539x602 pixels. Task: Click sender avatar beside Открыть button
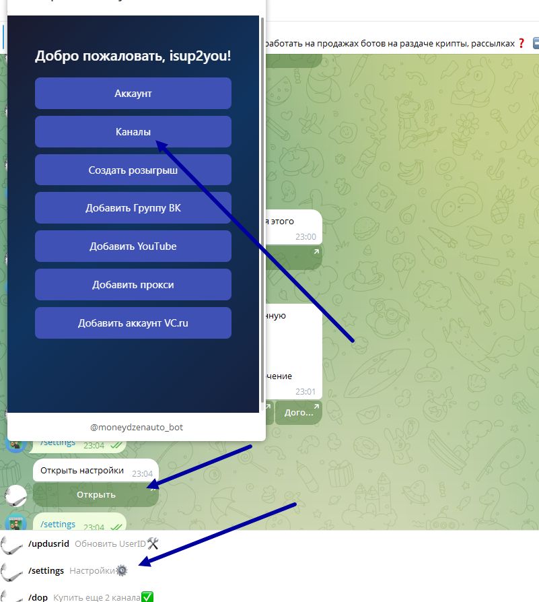pyautogui.click(x=15, y=496)
